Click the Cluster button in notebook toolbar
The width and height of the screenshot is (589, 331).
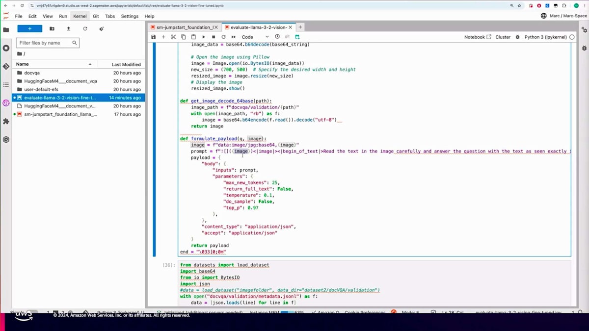coord(503,37)
